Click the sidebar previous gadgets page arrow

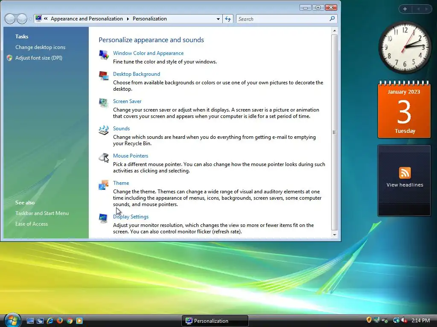click(418, 9)
